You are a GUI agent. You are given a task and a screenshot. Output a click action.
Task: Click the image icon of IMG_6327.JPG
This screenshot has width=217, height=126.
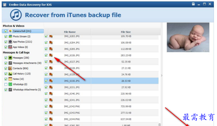[x=51, y=62]
